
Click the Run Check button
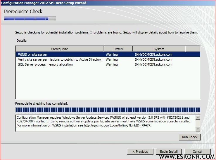click(190, 137)
